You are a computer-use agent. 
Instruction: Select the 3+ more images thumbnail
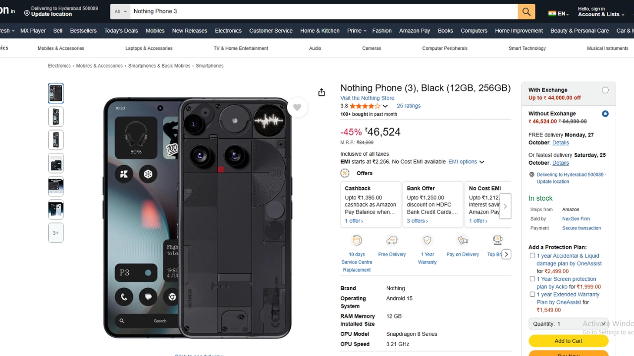[x=55, y=233]
